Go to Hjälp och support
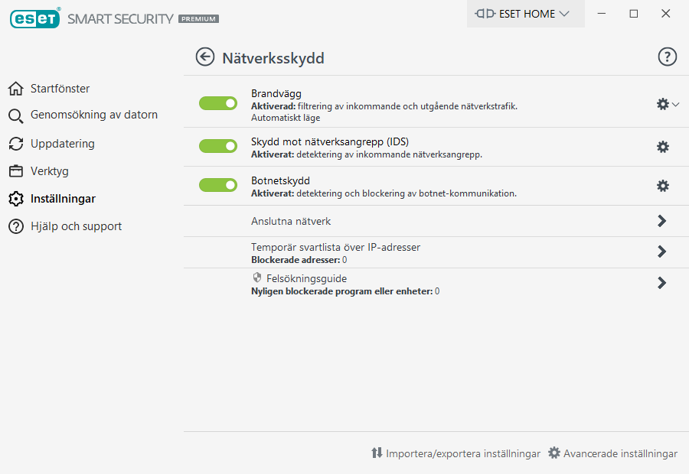 click(76, 226)
